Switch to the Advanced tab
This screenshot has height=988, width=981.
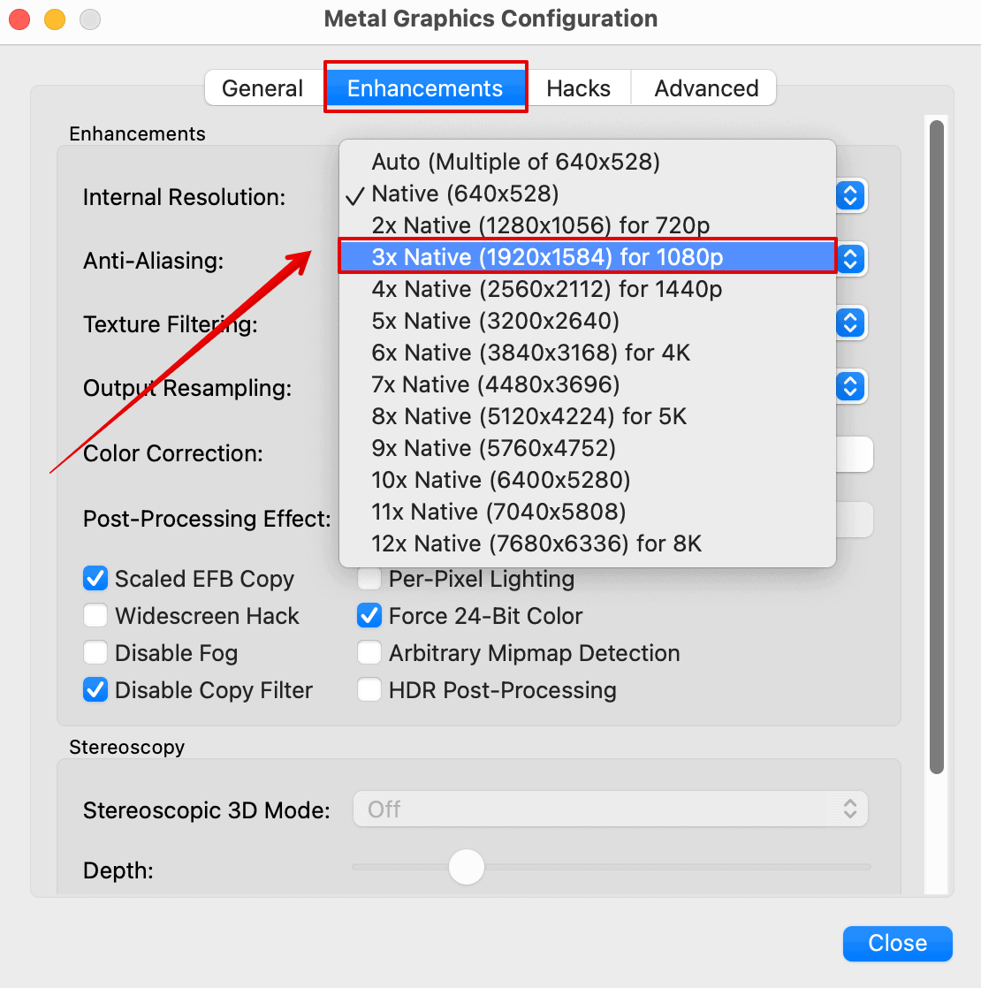click(x=705, y=88)
